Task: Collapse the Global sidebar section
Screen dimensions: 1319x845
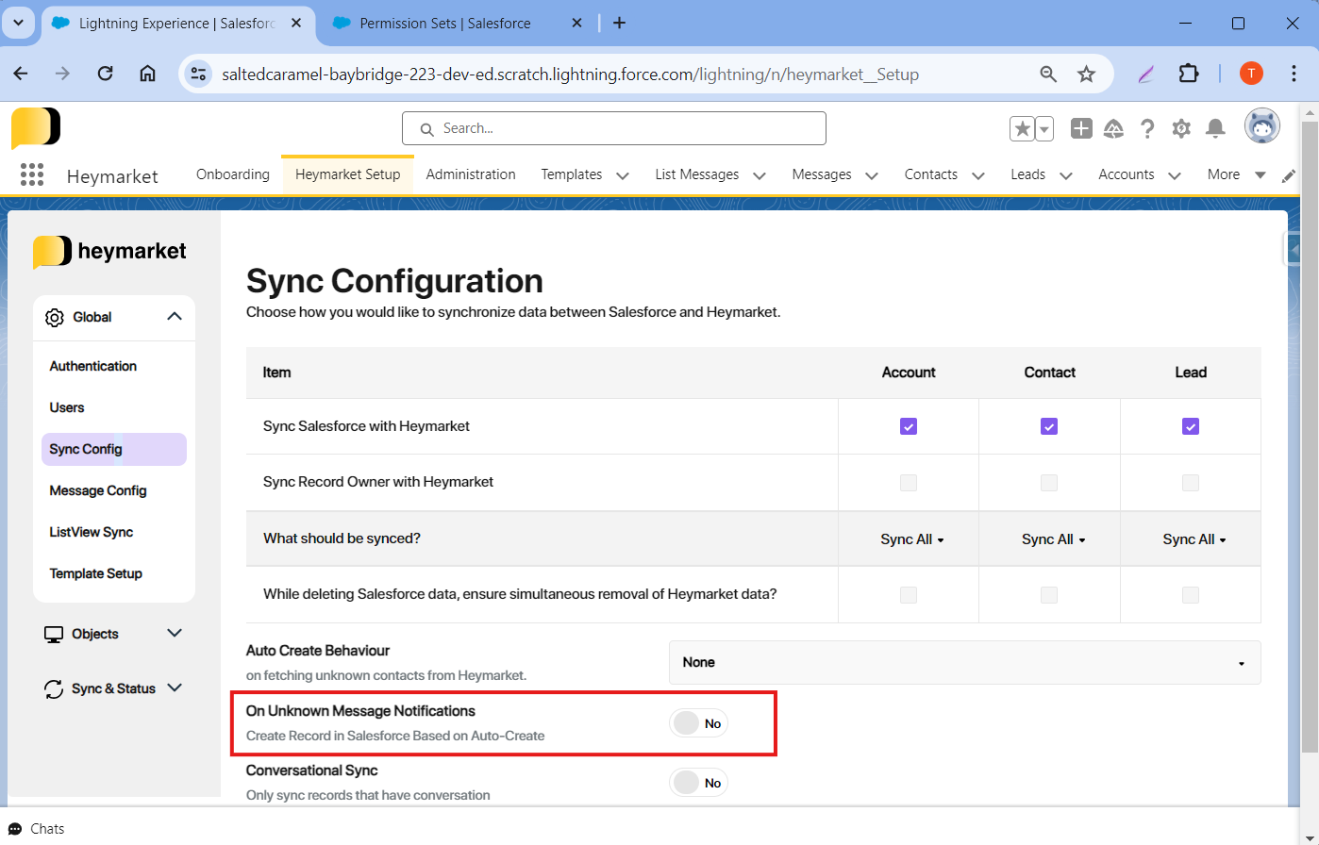Action: point(175,317)
